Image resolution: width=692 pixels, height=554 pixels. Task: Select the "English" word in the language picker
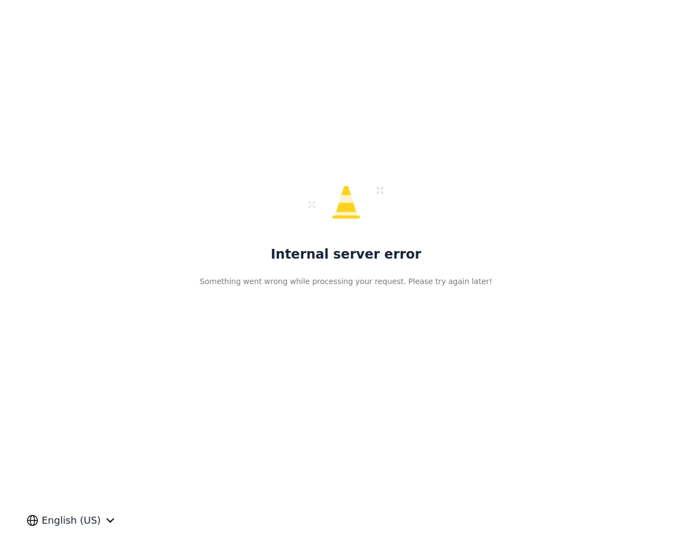pos(59,520)
